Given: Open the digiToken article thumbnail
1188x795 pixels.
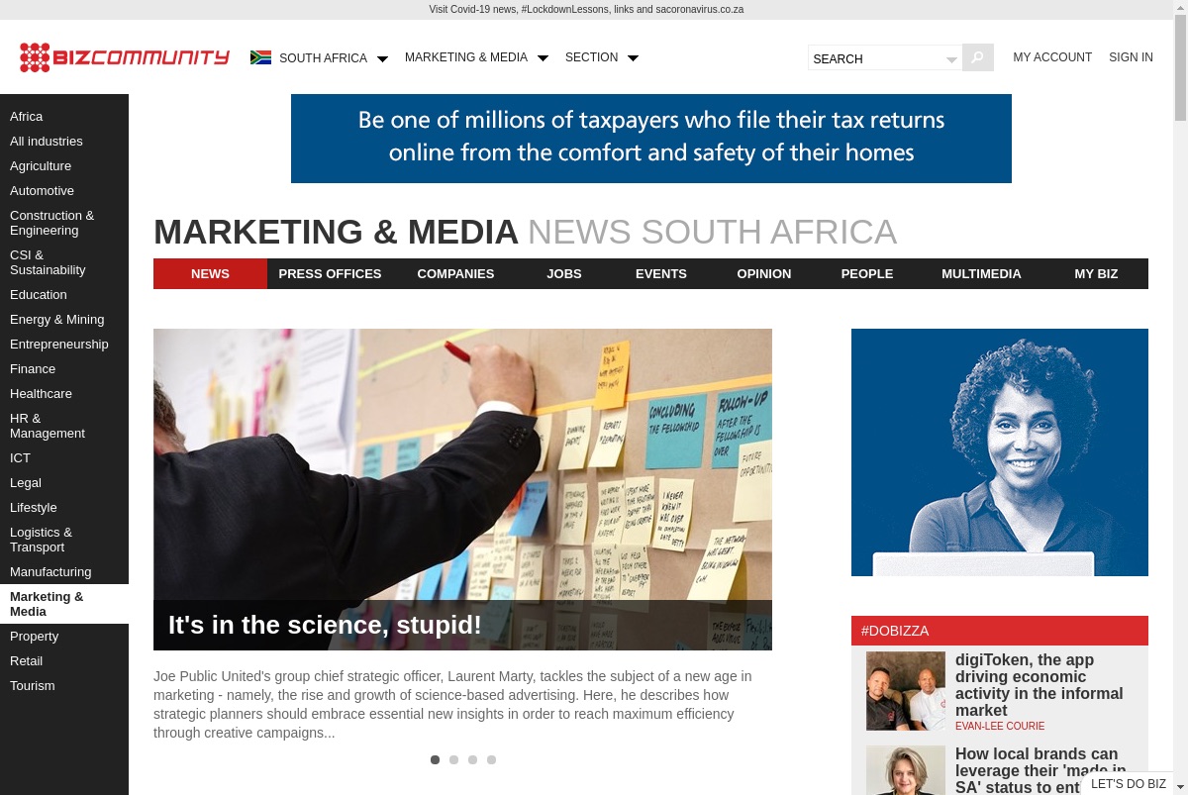Looking at the screenshot, I should pos(906,691).
